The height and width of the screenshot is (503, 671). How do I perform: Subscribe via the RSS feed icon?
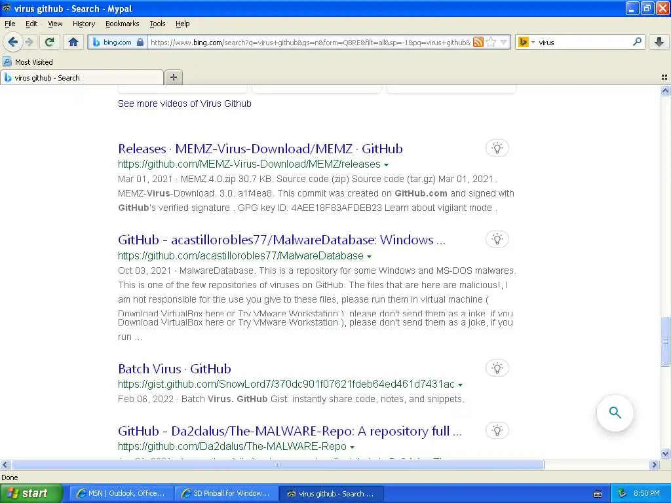pyautogui.click(x=478, y=42)
